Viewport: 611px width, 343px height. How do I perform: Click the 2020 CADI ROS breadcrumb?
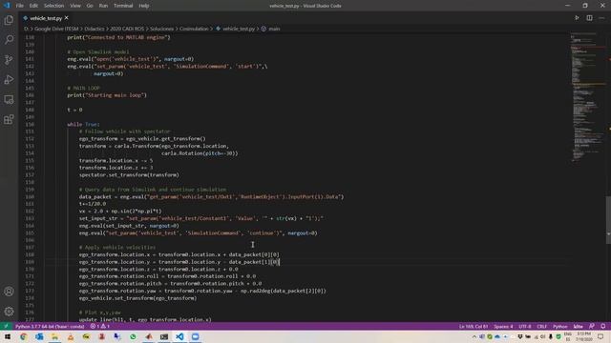click(127, 29)
